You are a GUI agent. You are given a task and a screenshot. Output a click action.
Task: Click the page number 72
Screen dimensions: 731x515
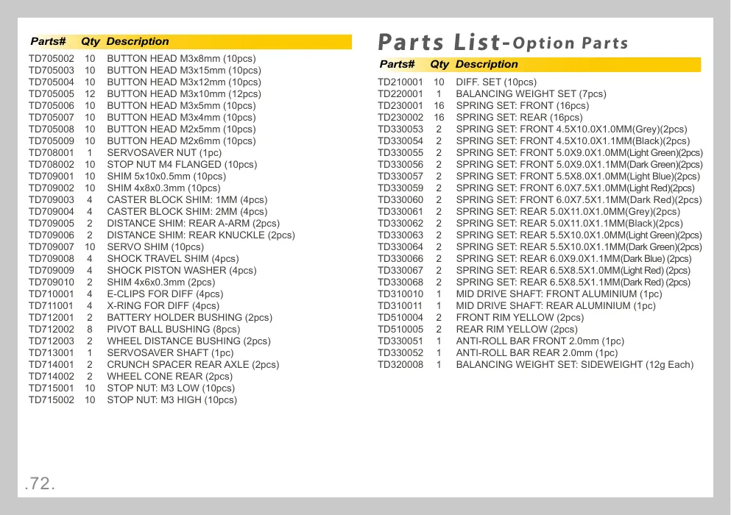point(40,483)
